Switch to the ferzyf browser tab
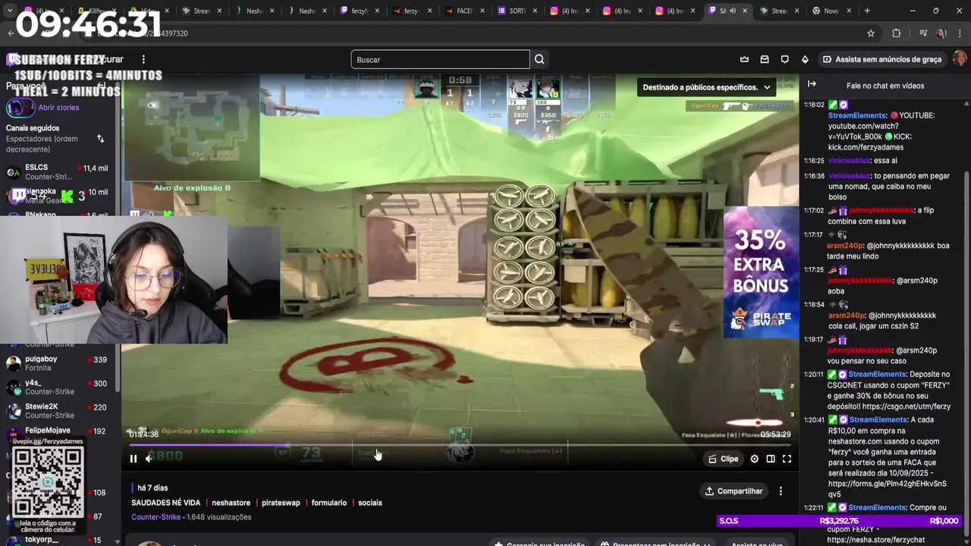This screenshot has height=546, width=971. [x=360, y=11]
